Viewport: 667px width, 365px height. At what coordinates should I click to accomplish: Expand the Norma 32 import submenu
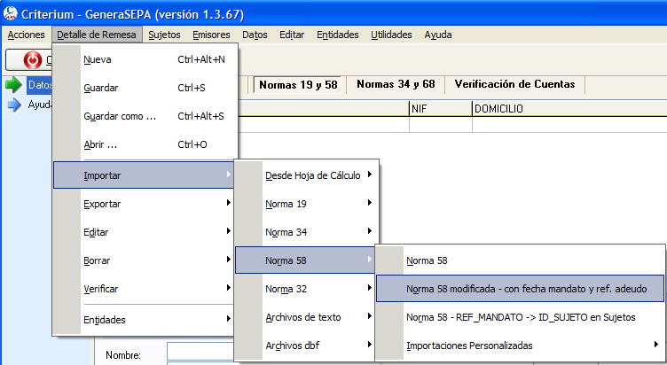click(306, 289)
